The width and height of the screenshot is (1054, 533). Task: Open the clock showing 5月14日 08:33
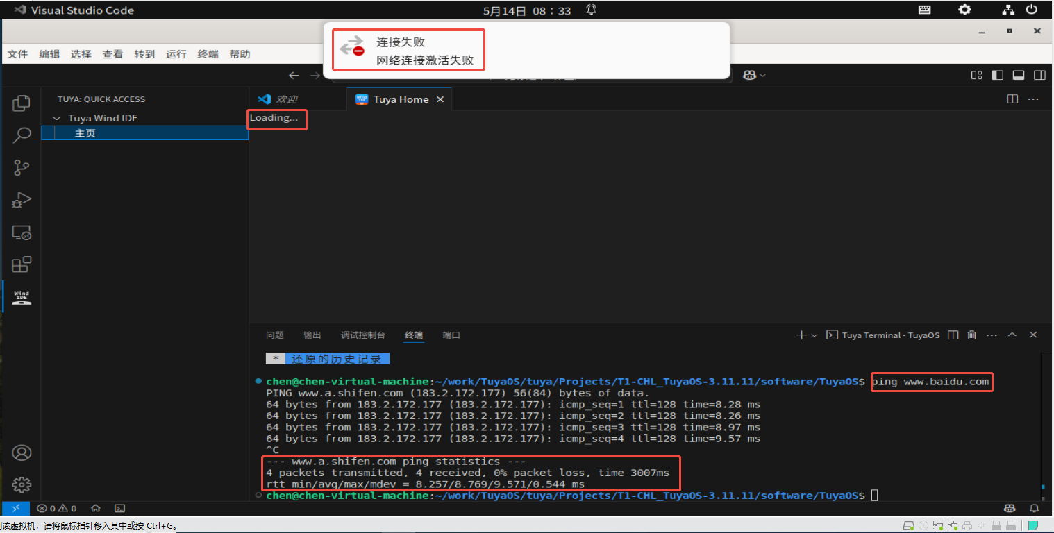tap(527, 10)
